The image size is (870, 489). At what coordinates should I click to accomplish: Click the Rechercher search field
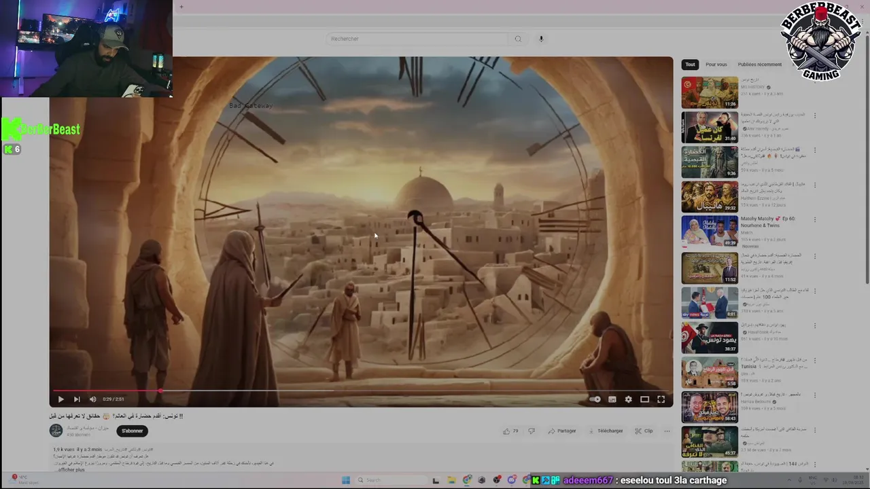416,39
